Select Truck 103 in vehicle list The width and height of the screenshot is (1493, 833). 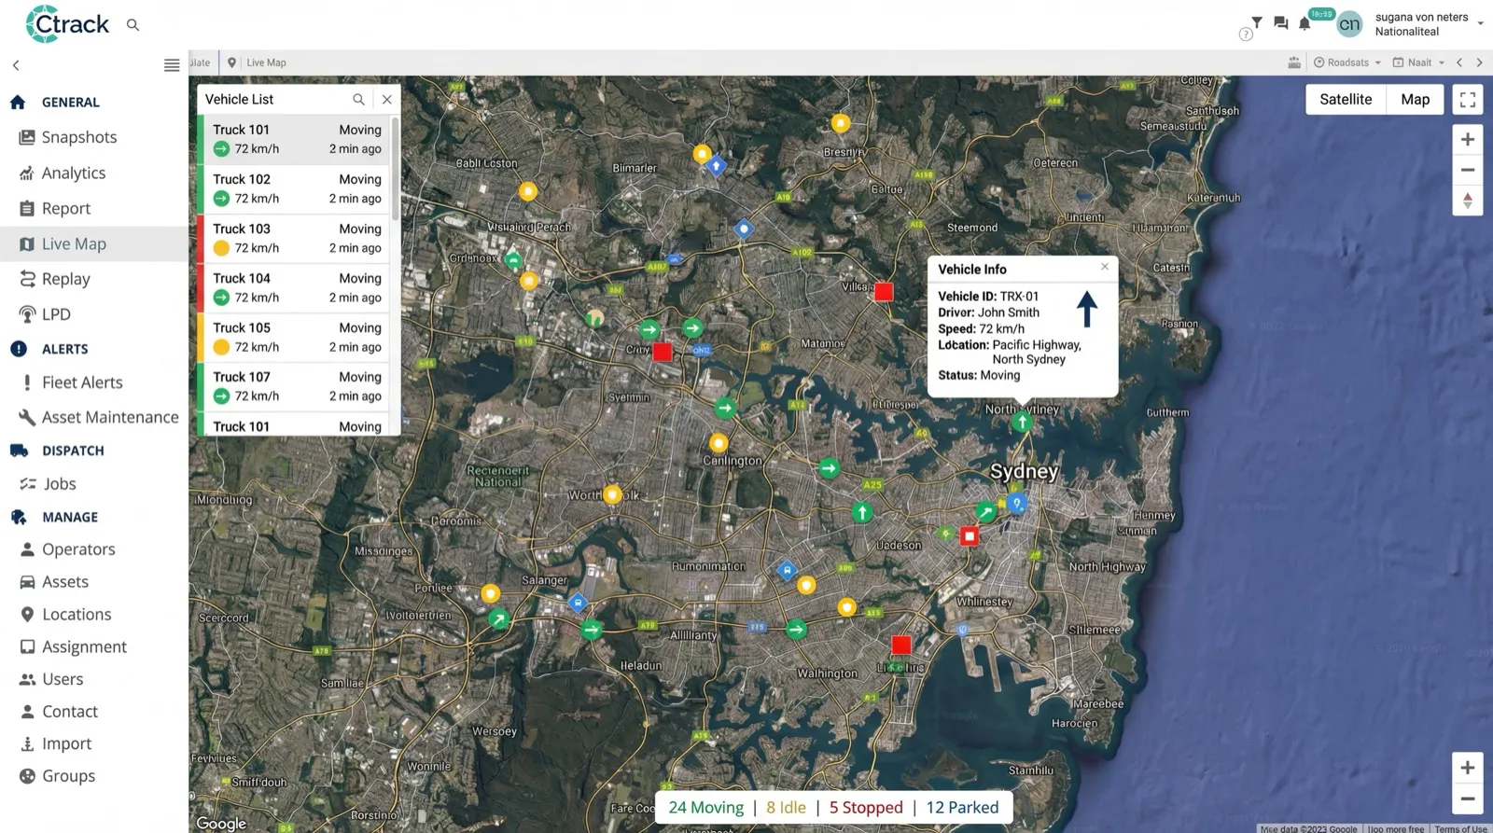[x=294, y=238]
